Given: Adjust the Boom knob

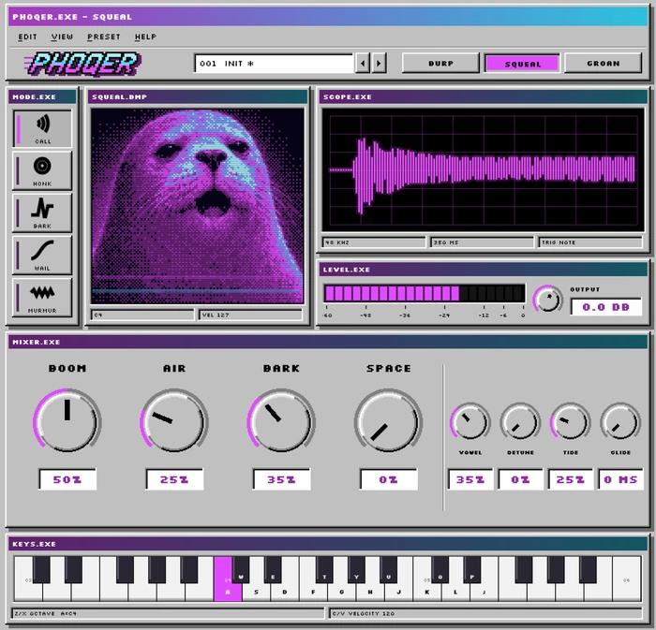Looking at the screenshot, I should click(67, 420).
